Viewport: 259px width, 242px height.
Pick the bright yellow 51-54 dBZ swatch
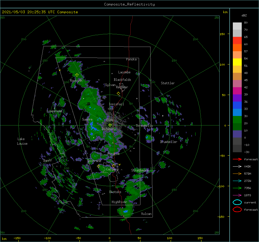(x=237, y=62)
